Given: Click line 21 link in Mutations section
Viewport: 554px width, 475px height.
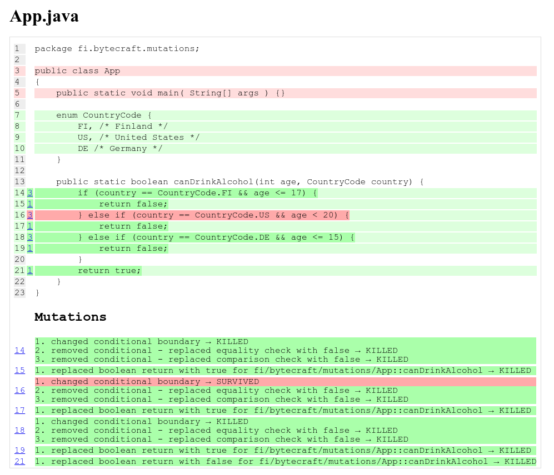Looking at the screenshot, I should coord(19,461).
